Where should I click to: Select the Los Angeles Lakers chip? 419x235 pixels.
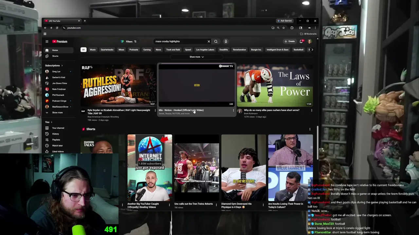[x=205, y=50]
